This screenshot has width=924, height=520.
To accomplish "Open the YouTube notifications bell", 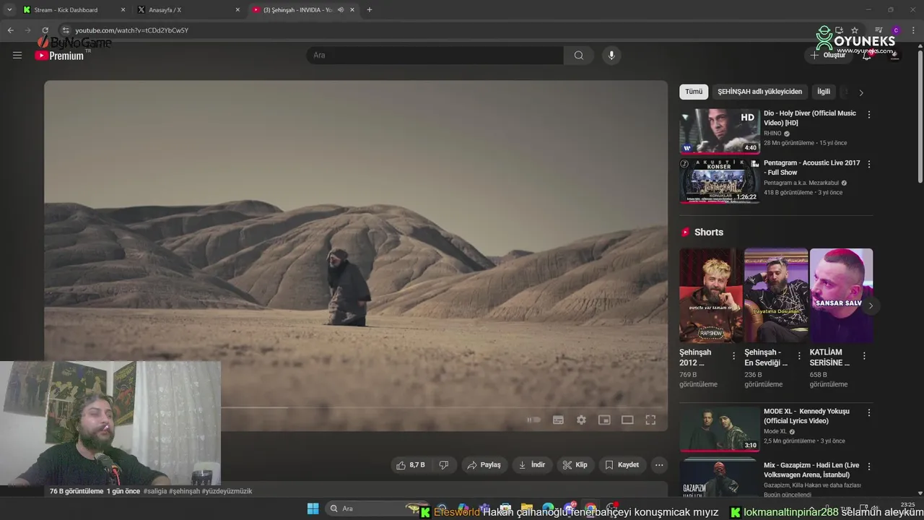I will [867, 56].
